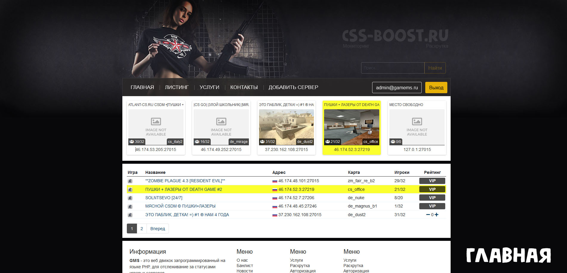Screen dimensions: 567x273
Task: Click the admin@gamems.ru account button
Action: coord(397,88)
